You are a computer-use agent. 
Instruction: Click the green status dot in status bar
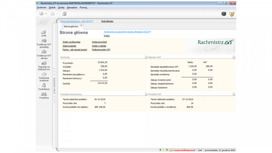tap(164, 150)
